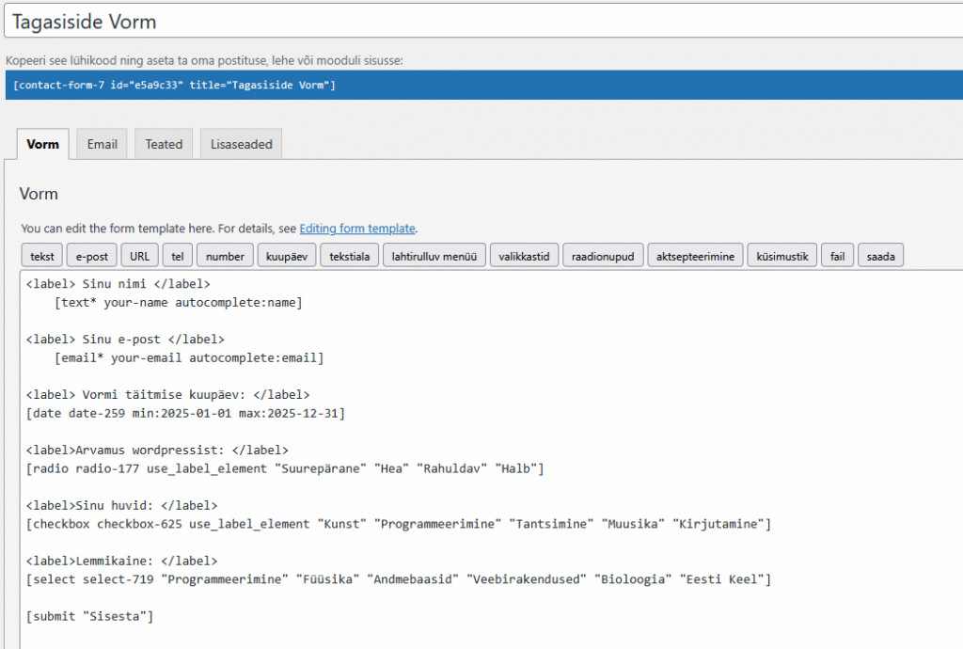Add a 'tekstiala' textarea tag
963x649 pixels.
[350, 256]
